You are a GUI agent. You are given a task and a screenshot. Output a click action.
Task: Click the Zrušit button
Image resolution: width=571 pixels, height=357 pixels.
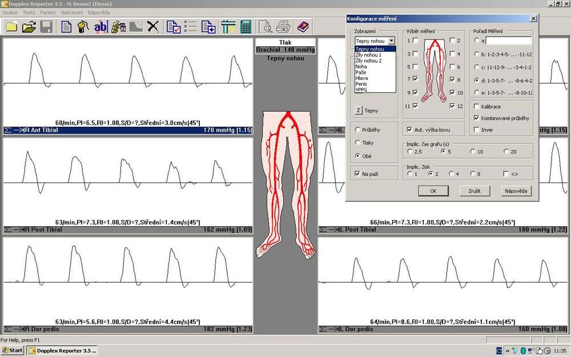[475, 191]
